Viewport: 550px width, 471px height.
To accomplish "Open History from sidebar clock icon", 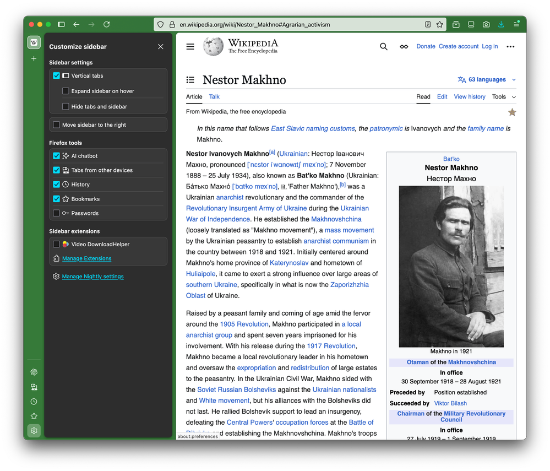I will tap(34, 402).
